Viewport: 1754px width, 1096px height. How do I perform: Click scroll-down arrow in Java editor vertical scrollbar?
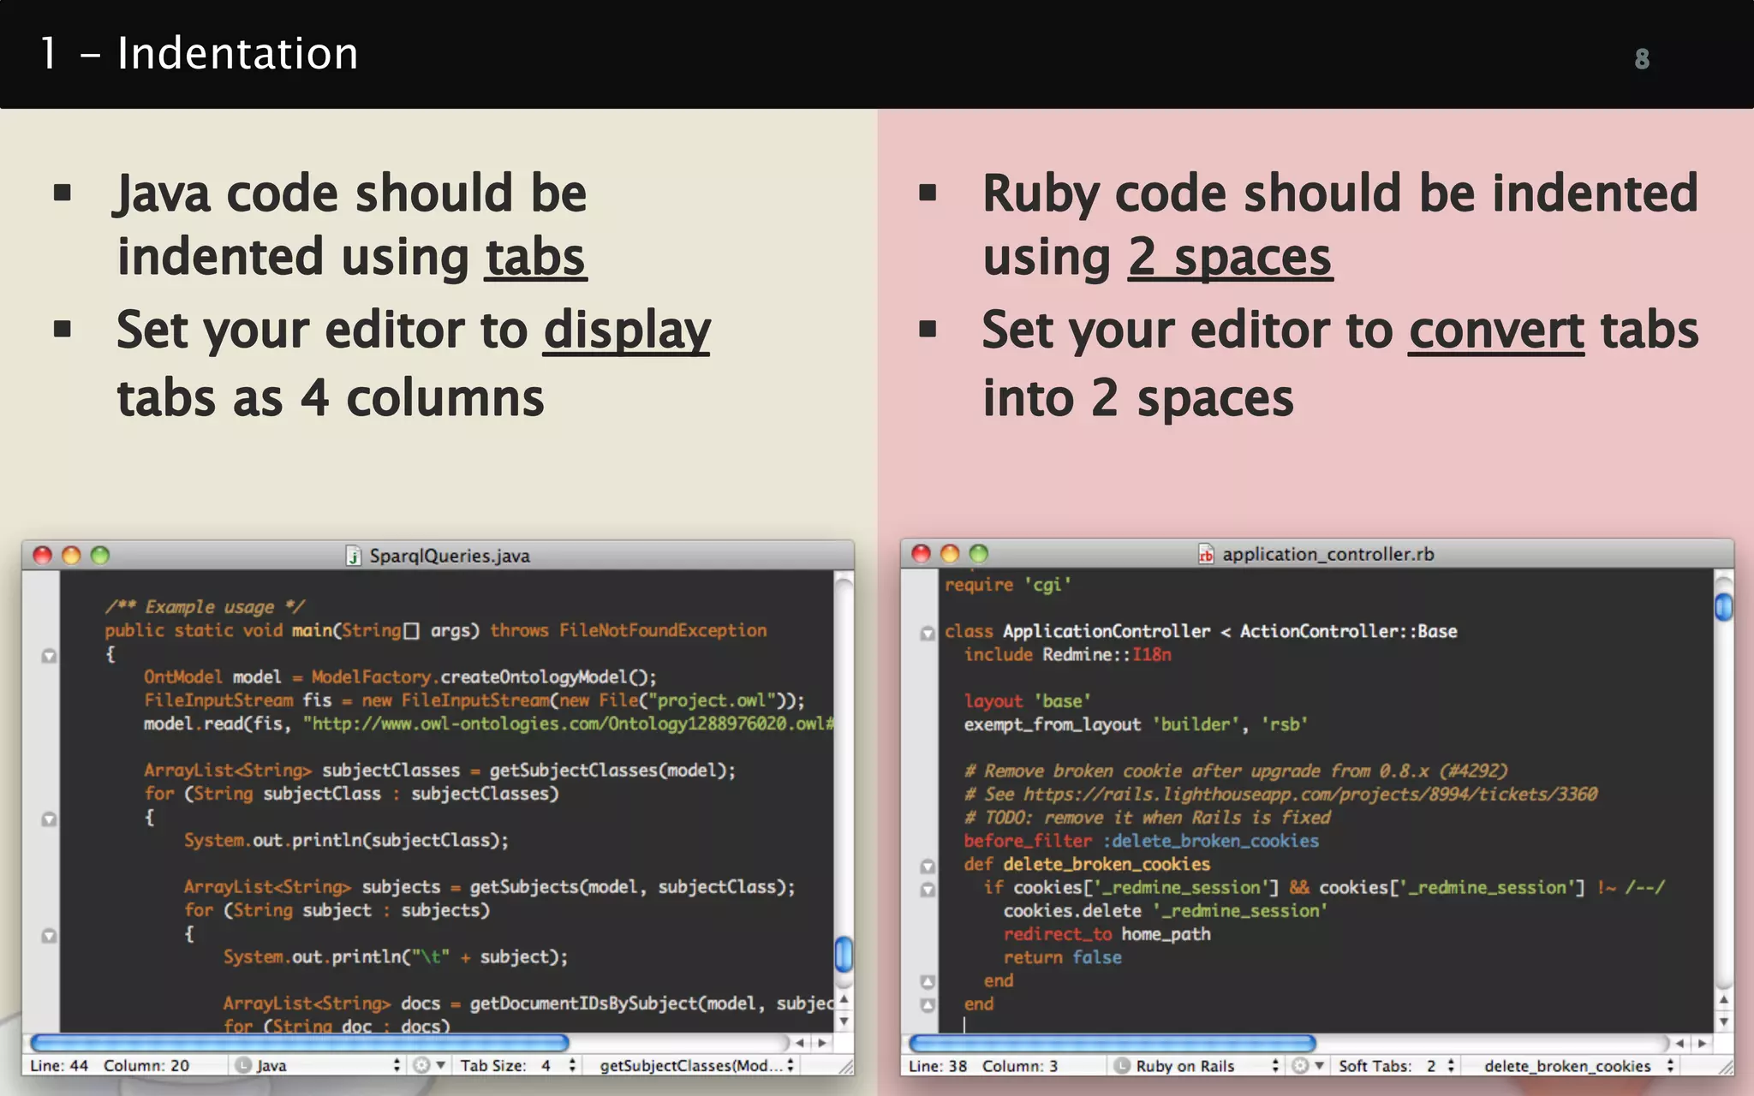[844, 1021]
